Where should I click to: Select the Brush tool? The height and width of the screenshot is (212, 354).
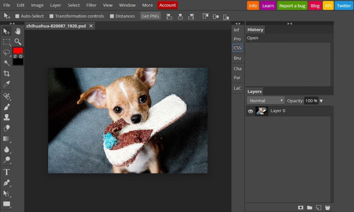[x=7, y=107]
